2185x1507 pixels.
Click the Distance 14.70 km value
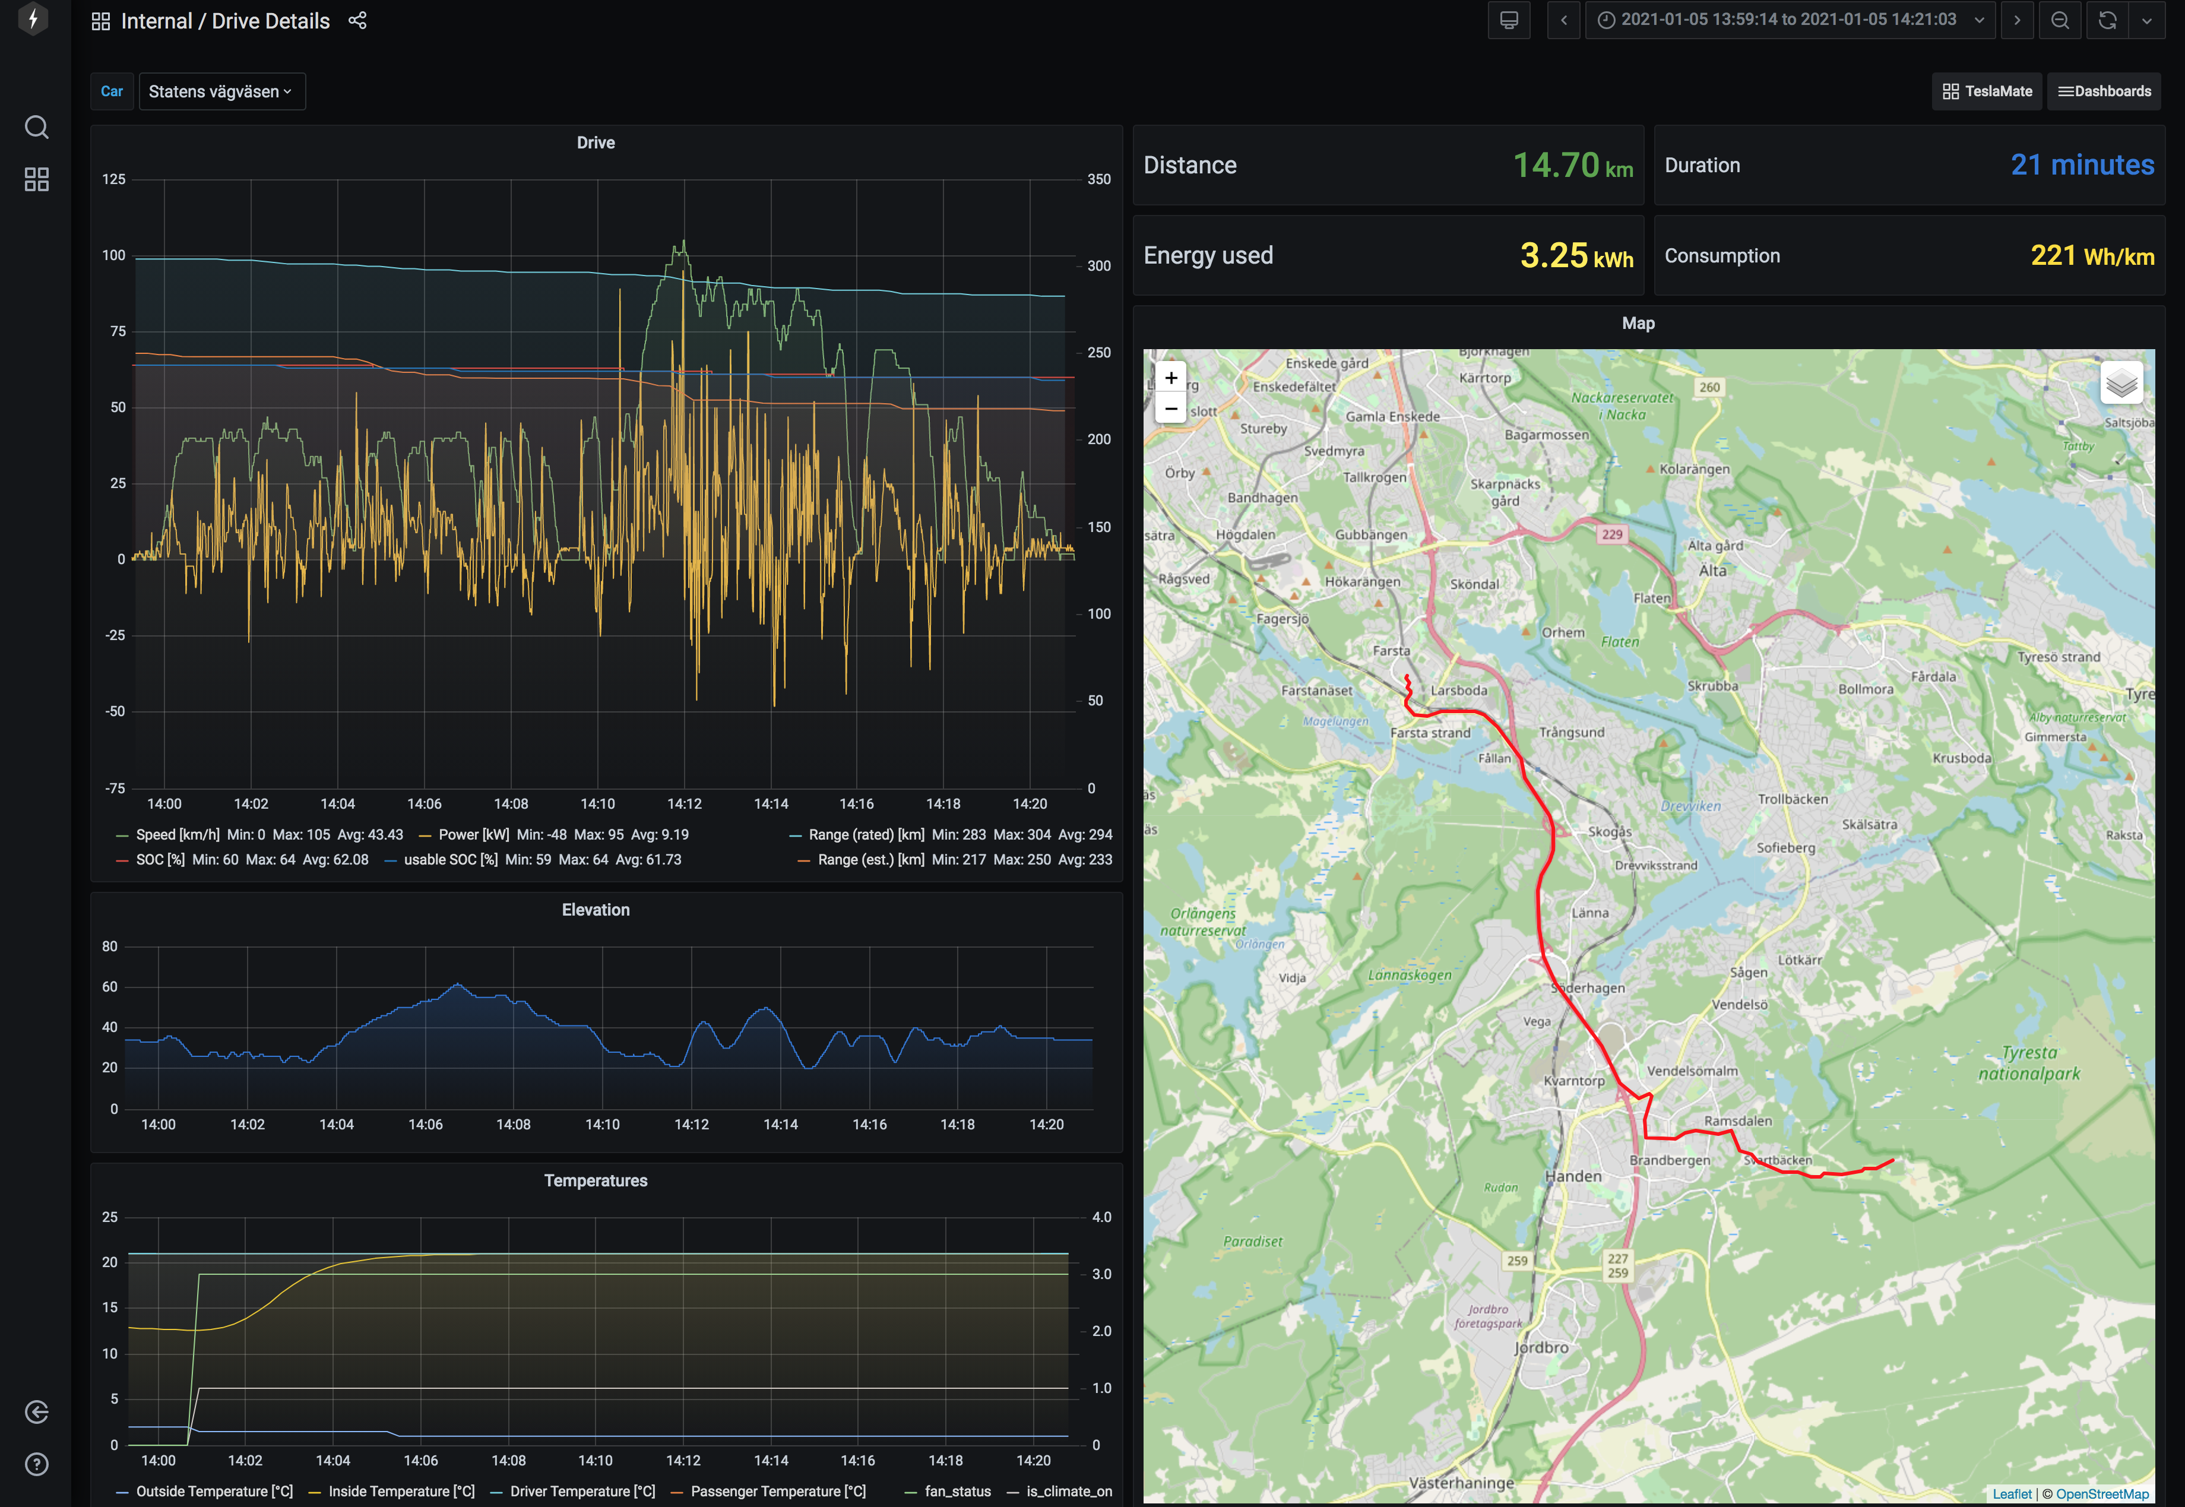point(1573,165)
